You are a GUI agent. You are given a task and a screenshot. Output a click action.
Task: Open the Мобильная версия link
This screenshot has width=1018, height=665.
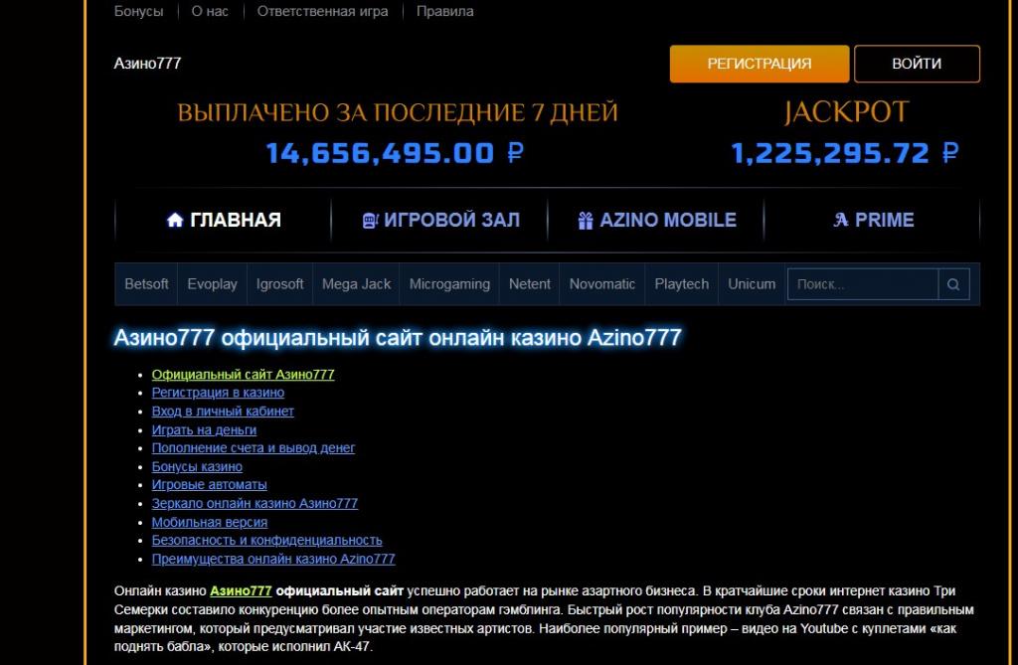[209, 522]
